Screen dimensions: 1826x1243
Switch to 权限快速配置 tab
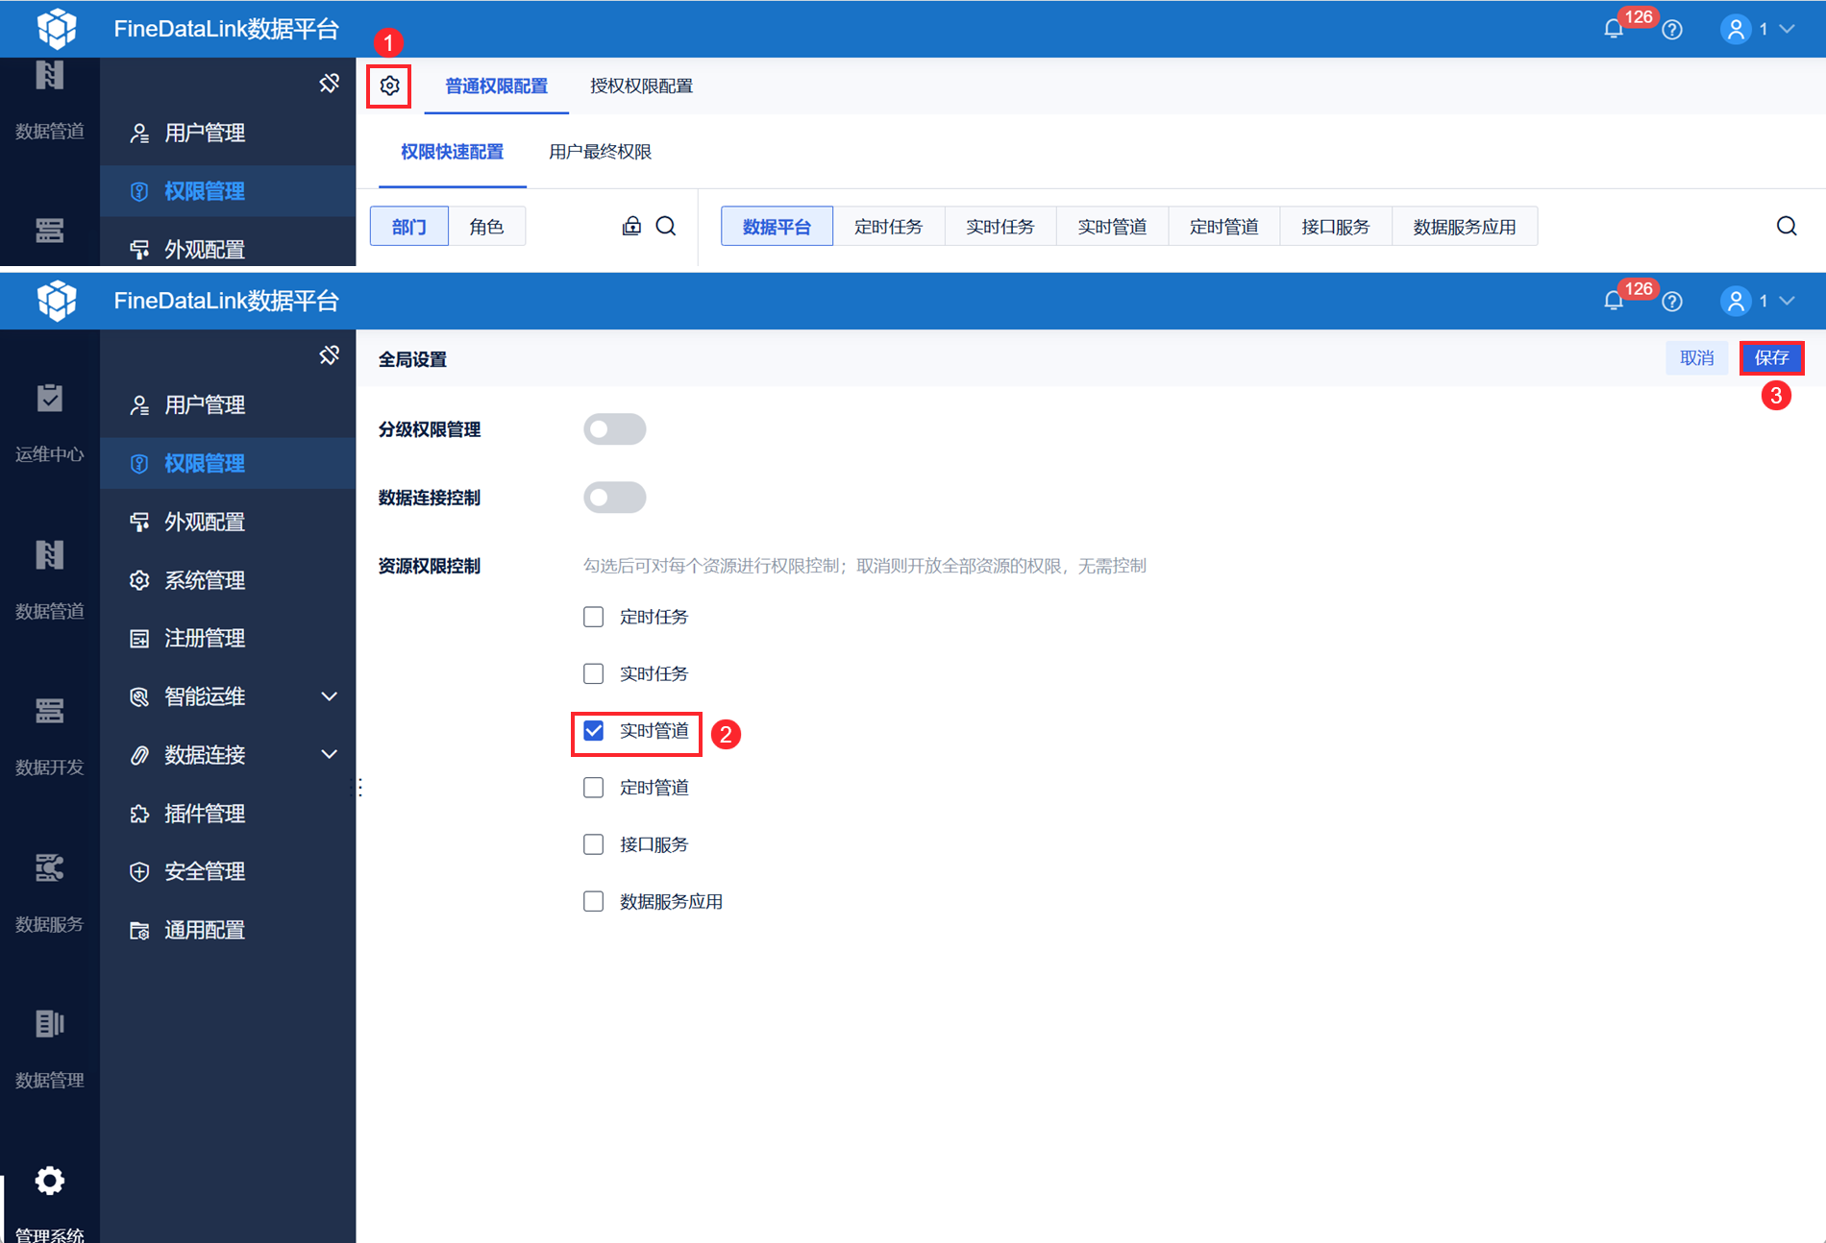[x=452, y=152]
